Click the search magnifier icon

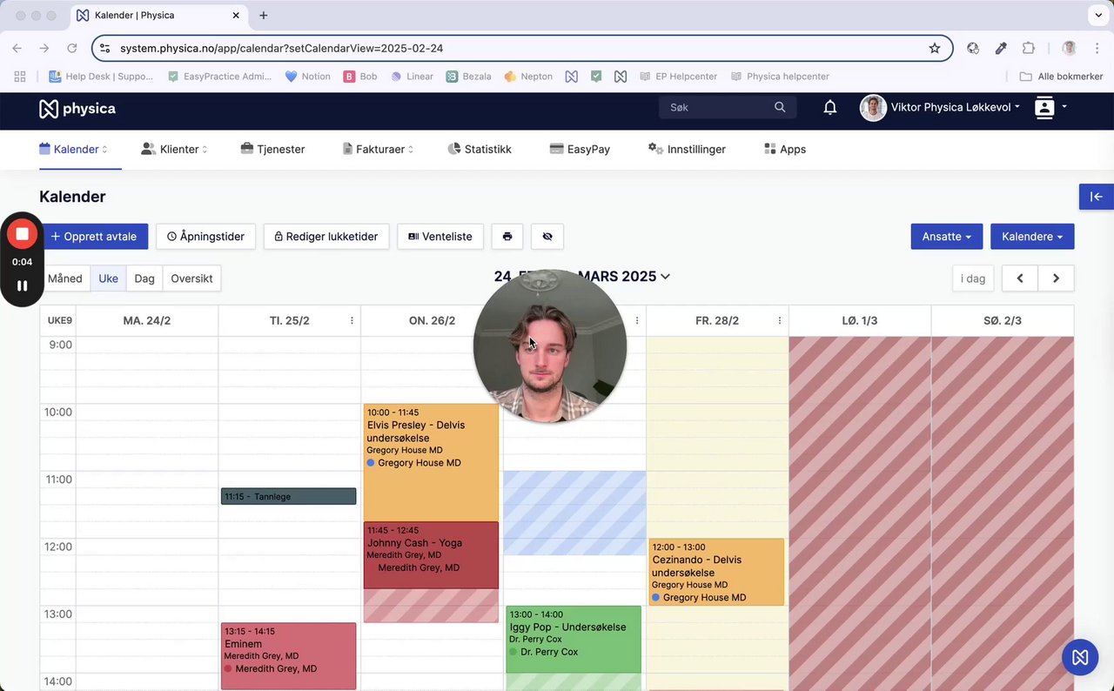pyautogui.click(x=780, y=107)
